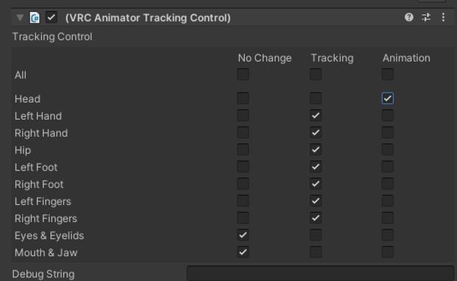Image resolution: width=457 pixels, height=281 pixels.
Task: Check Animation for All row
Action: click(x=388, y=74)
